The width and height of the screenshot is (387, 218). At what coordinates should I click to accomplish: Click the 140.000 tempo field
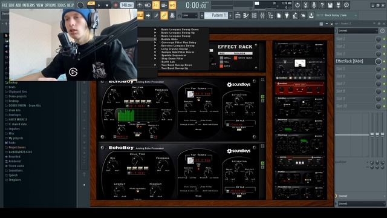click(x=127, y=5)
